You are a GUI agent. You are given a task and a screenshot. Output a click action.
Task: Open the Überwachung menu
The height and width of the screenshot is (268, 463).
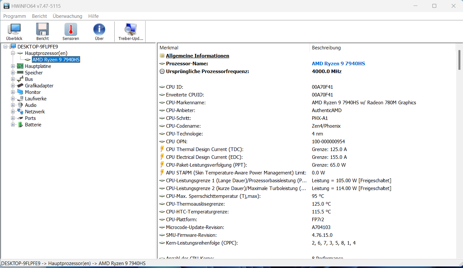coord(67,16)
